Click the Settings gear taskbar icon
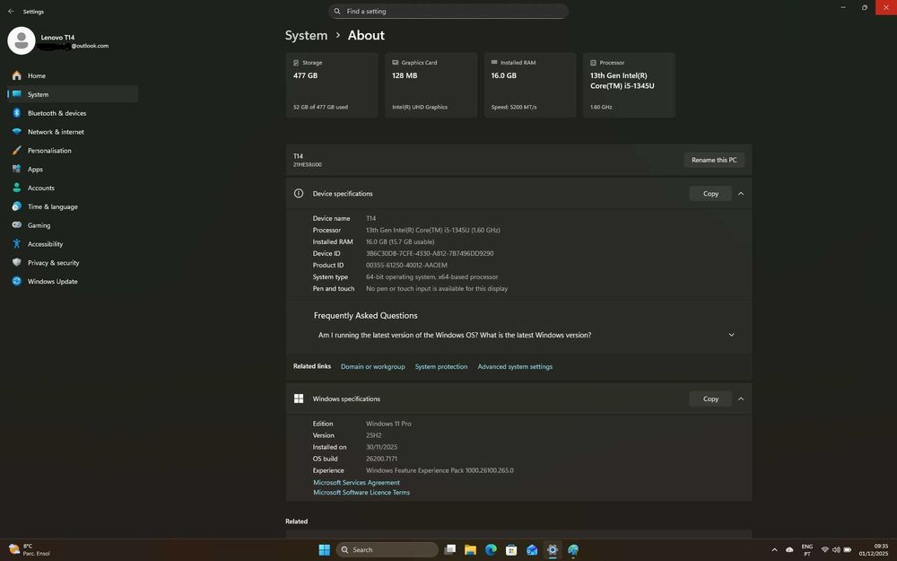 (552, 549)
